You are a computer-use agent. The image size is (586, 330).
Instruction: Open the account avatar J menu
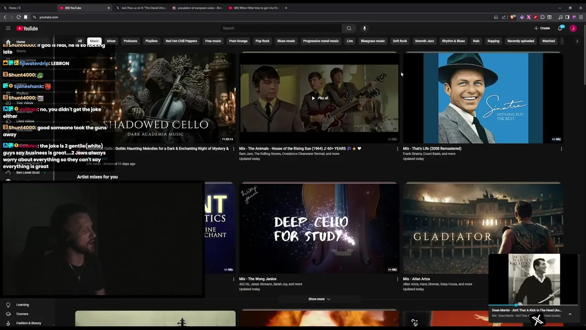573,28
